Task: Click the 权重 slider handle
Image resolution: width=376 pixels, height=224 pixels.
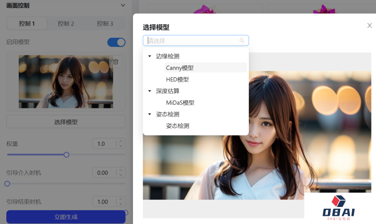Action: (66, 155)
